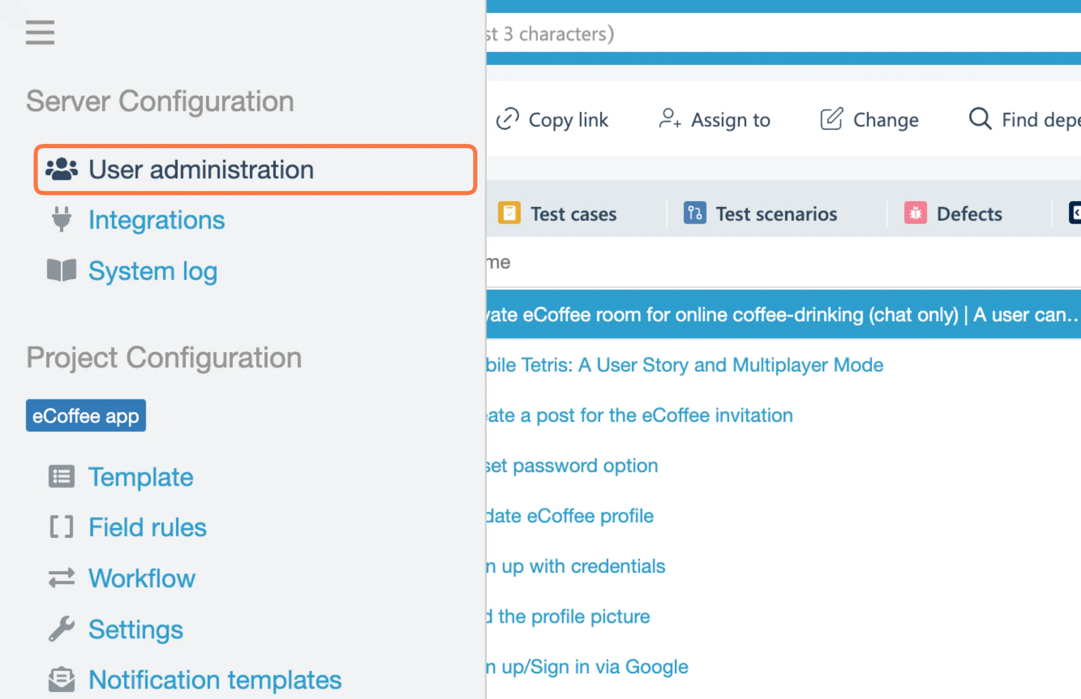The height and width of the screenshot is (699, 1081).
Task: Open the Test cases tab
Action: [x=557, y=214]
